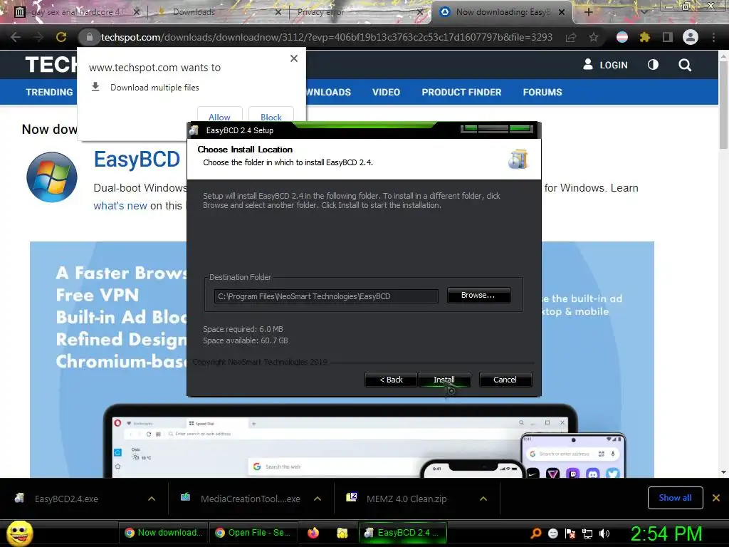
Task: Select EasyBCD 2.4 taskbar button
Action: pyautogui.click(x=403, y=533)
